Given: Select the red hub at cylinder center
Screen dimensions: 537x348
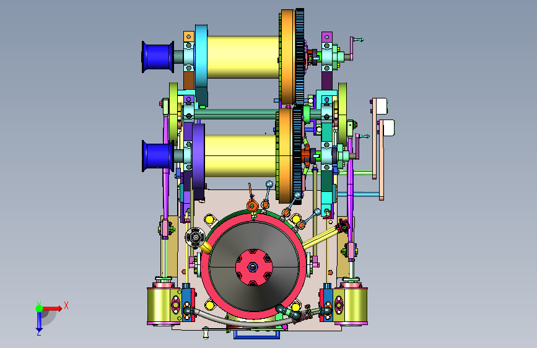Looking at the screenshot, I should coord(254,266).
